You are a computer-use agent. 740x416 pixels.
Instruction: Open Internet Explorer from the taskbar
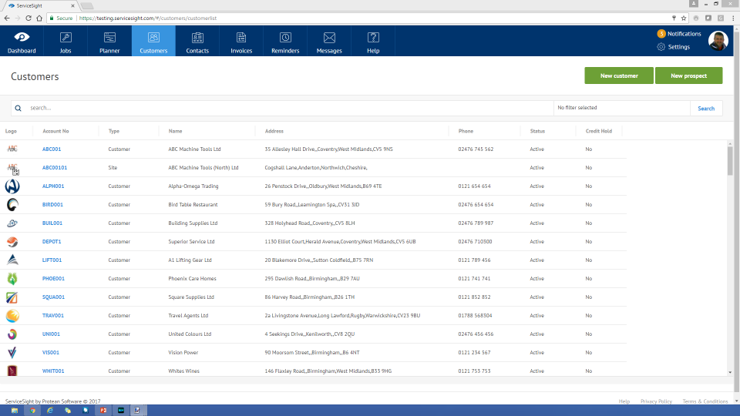[x=50, y=411]
